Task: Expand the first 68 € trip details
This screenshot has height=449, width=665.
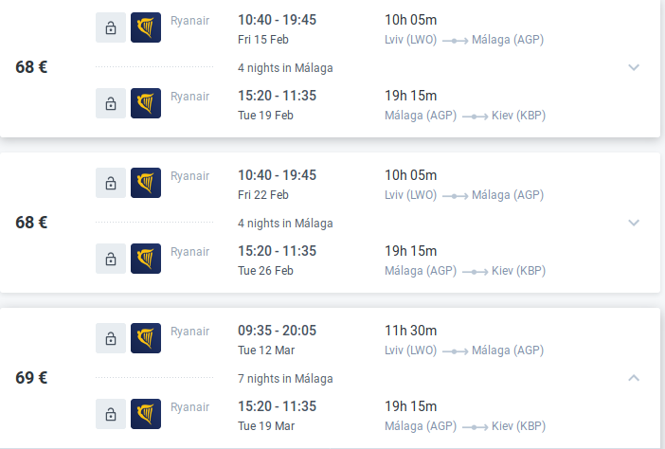Action: 634,67
